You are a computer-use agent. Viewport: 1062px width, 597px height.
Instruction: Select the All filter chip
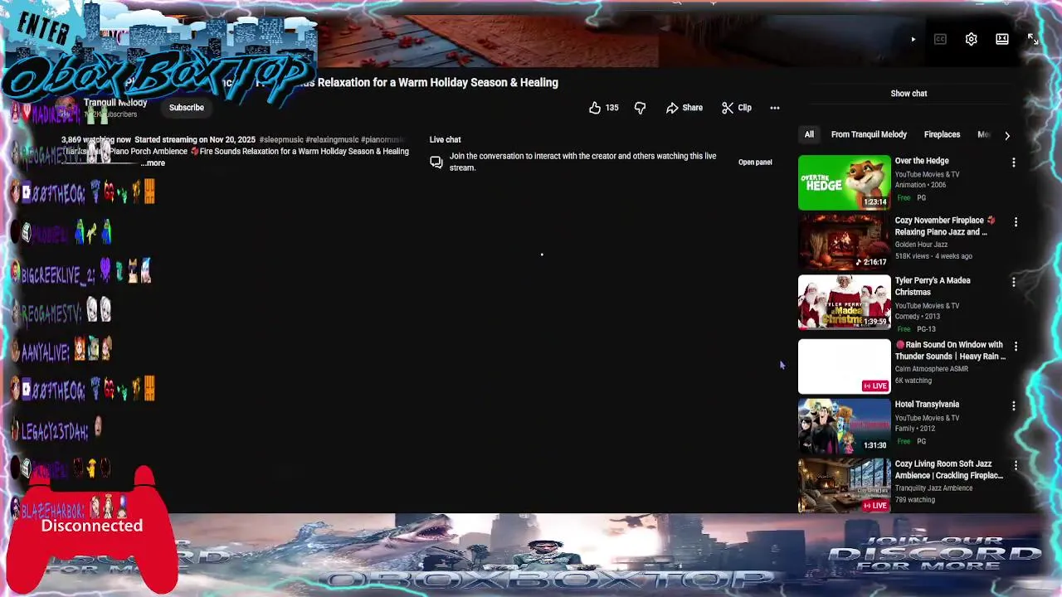809,134
